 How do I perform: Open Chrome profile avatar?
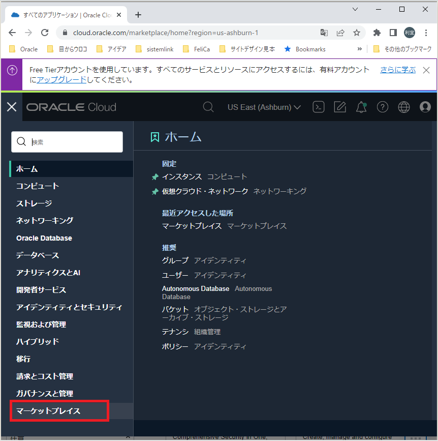tap(410, 33)
